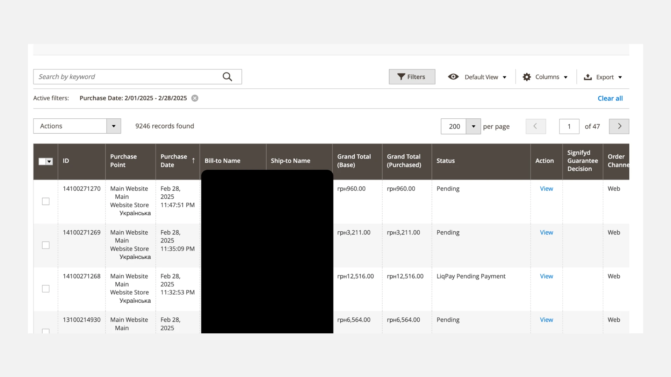This screenshot has width=671, height=377.
Task: Go to the next page
Action: [x=619, y=126]
